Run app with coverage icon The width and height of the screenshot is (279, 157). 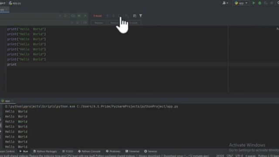[265, 3]
